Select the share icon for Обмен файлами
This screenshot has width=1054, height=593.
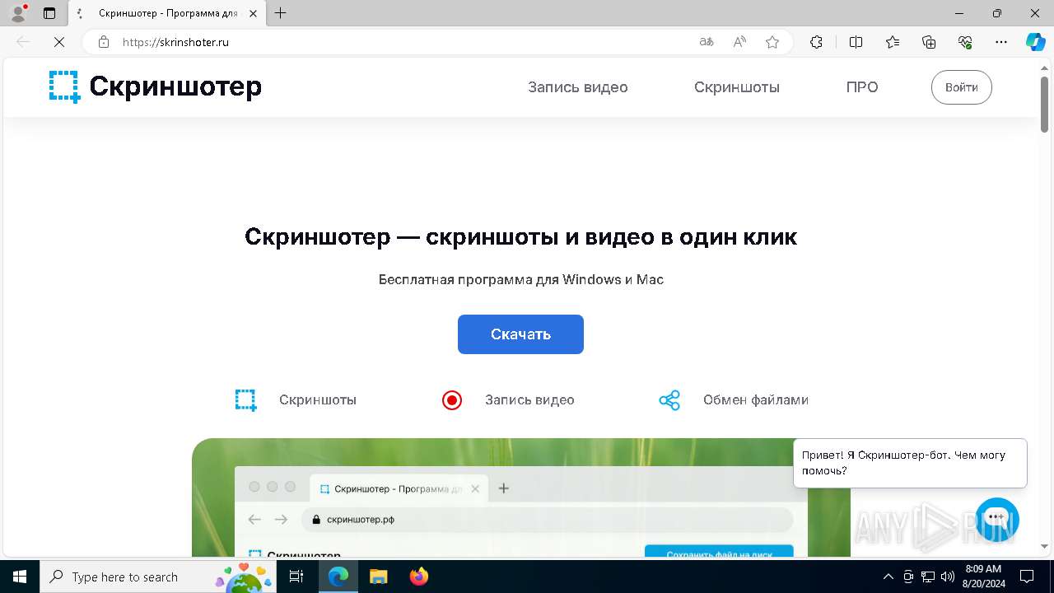coord(669,400)
